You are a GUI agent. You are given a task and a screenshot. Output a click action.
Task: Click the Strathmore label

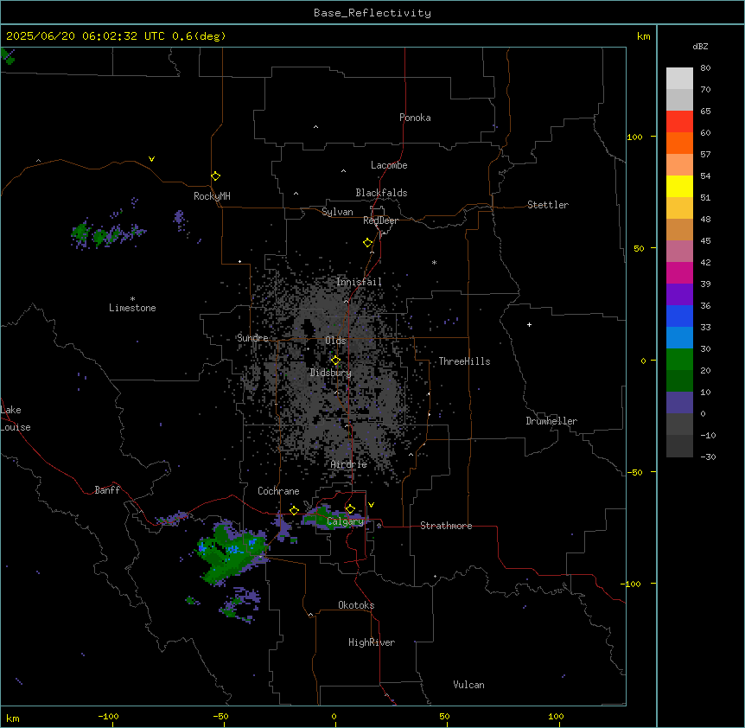446,526
